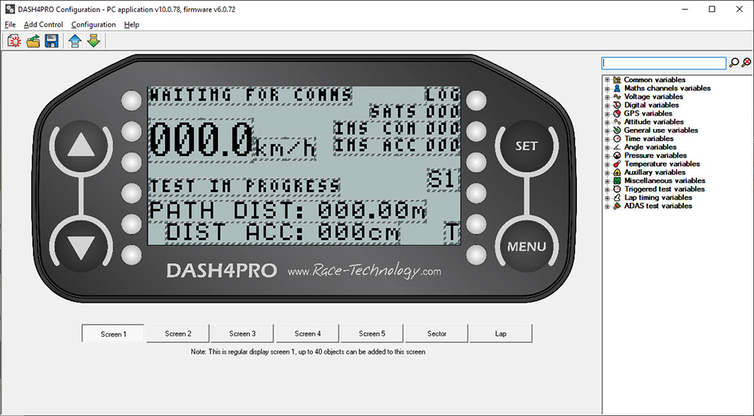Switch to the Screen 3 tab
Viewport: 754px width, 416px height.
pos(242,333)
